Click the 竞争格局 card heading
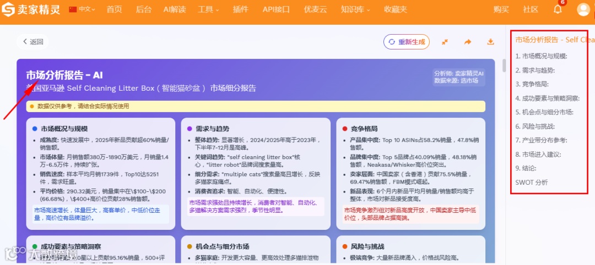Viewport: 595px width, 265px height. [364, 129]
